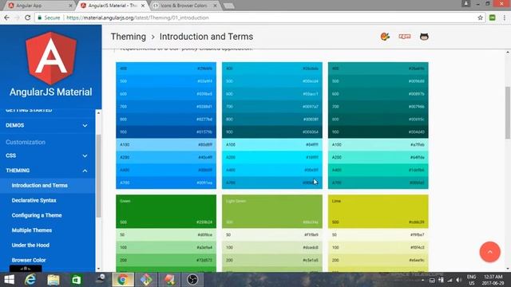
Task: Pick the dark blue 900 swatch #01579b
Action: click(x=166, y=132)
